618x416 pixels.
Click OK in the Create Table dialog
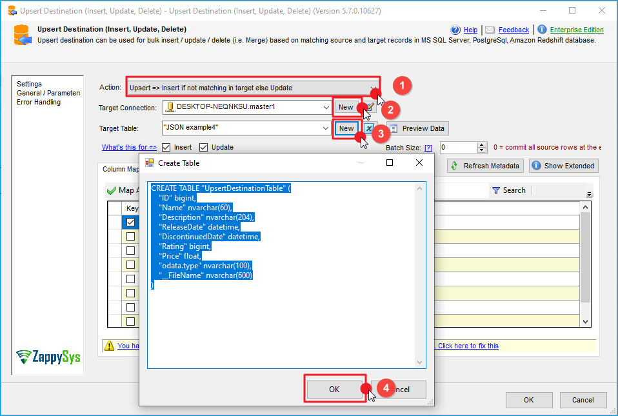334,390
